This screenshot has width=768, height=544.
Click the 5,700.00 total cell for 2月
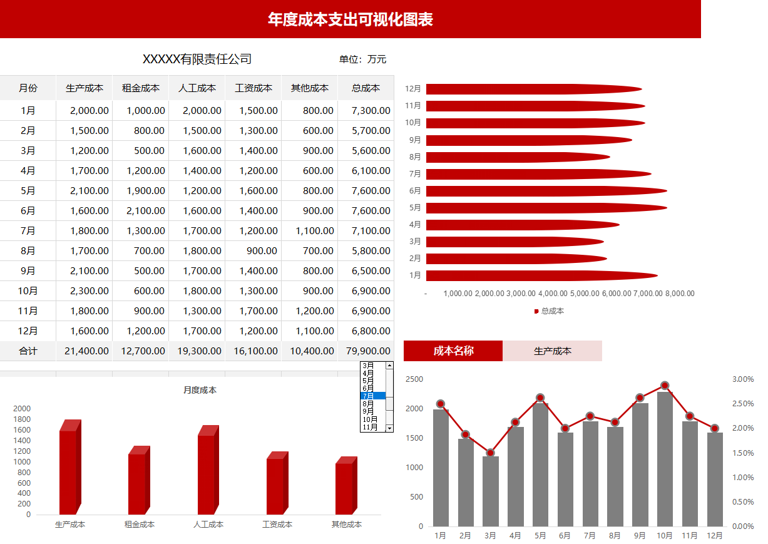tap(366, 130)
